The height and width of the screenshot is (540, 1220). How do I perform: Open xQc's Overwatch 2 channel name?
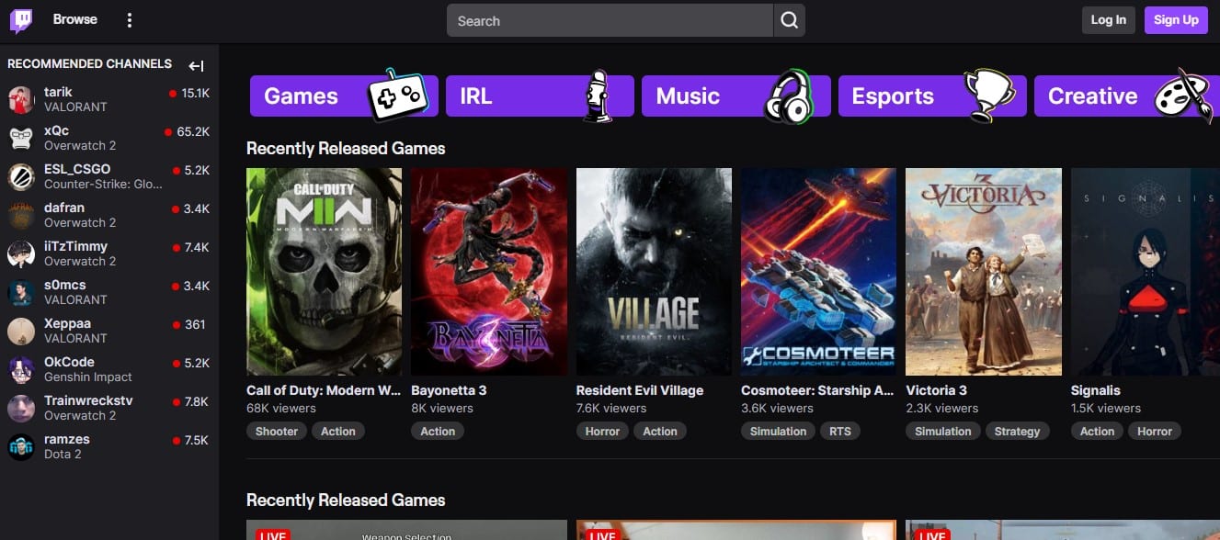point(56,130)
